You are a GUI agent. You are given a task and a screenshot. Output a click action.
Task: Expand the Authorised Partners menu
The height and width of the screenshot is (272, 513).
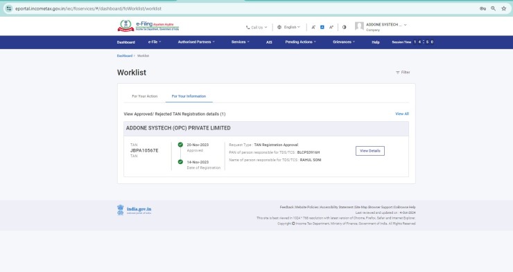coord(196,42)
